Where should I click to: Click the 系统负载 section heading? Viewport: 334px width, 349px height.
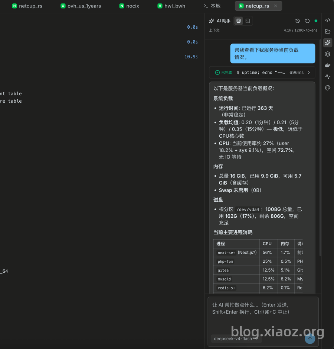(223, 98)
